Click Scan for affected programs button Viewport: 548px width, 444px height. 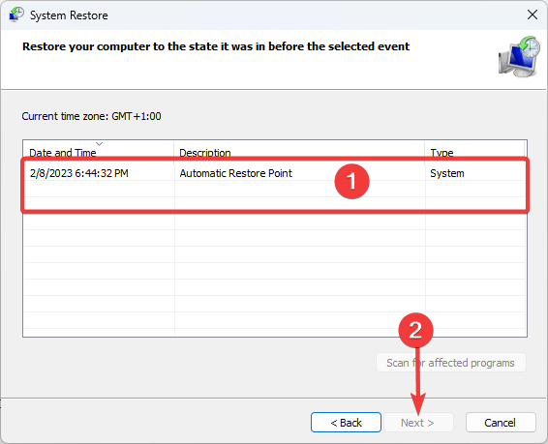tap(451, 363)
